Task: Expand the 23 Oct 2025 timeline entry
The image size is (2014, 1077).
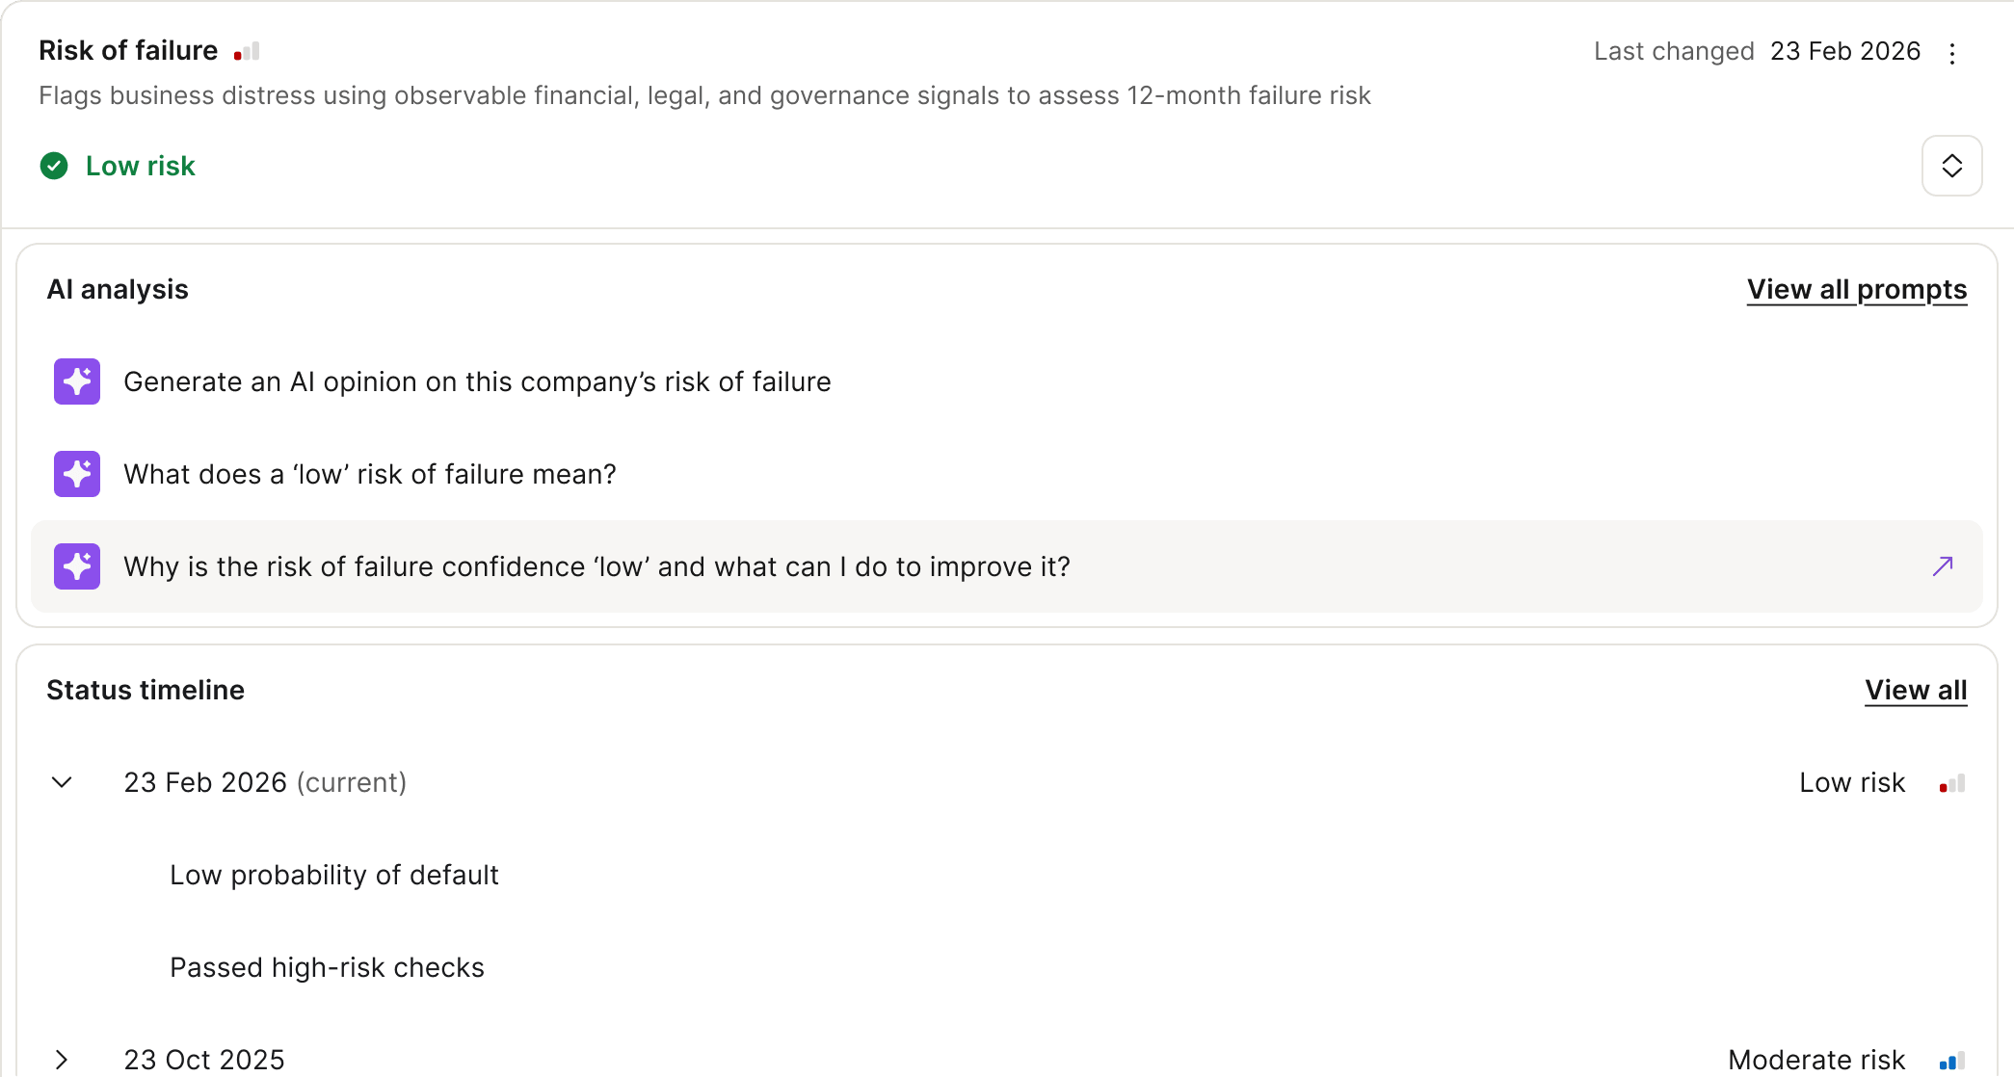Action: (x=62, y=1060)
